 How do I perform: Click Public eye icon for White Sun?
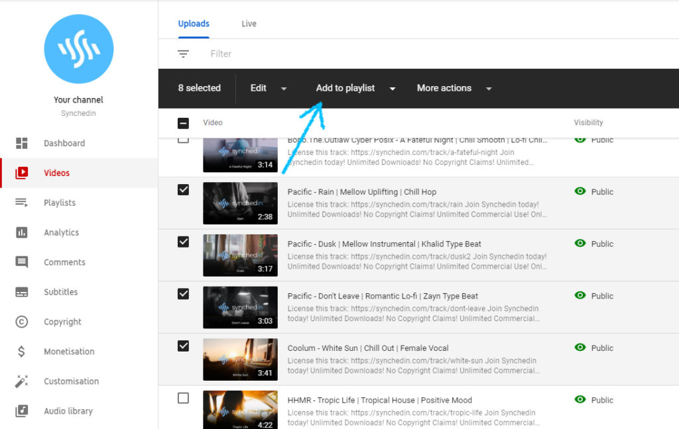(x=580, y=348)
